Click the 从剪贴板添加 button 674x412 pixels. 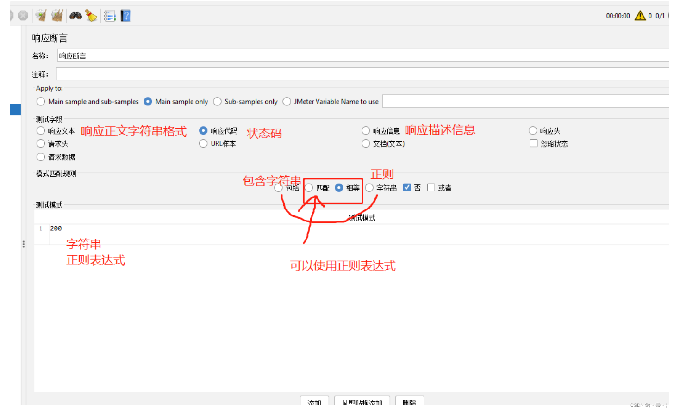tap(362, 400)
